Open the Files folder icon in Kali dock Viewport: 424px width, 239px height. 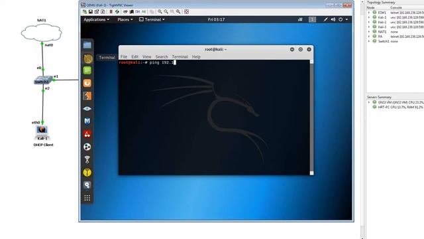pyautogui.click(x=87, y=45)
